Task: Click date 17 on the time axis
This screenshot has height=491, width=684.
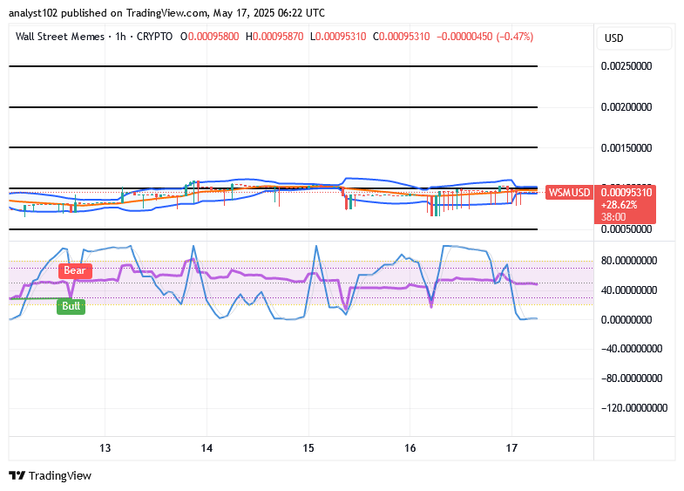Action: click(511, 448)
